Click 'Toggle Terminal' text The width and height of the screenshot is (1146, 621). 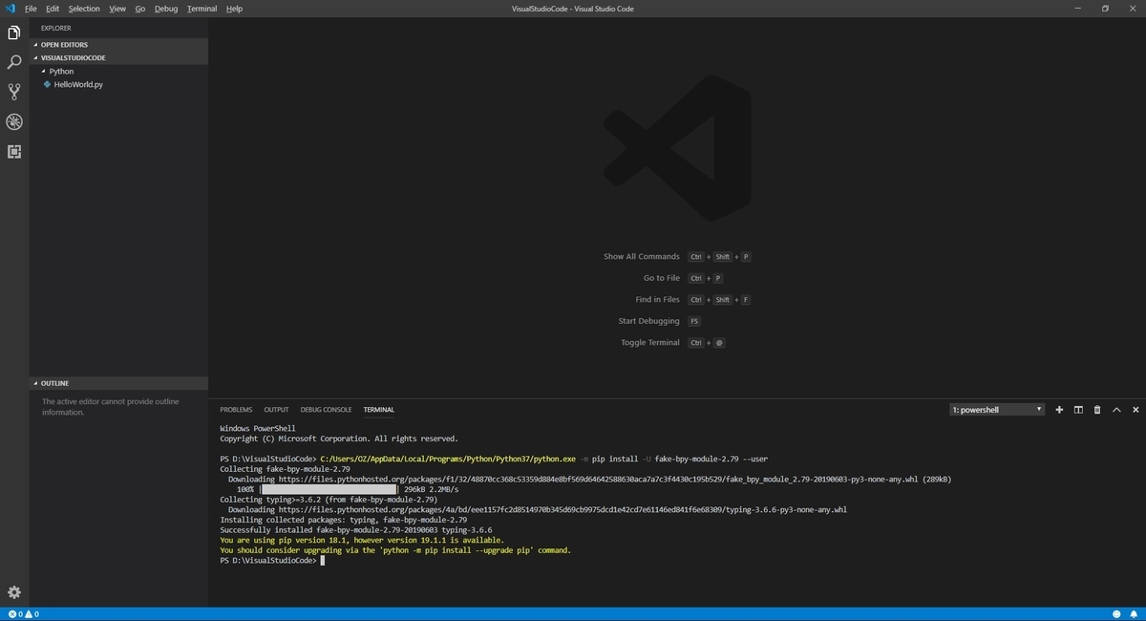(x=650, y=343)
